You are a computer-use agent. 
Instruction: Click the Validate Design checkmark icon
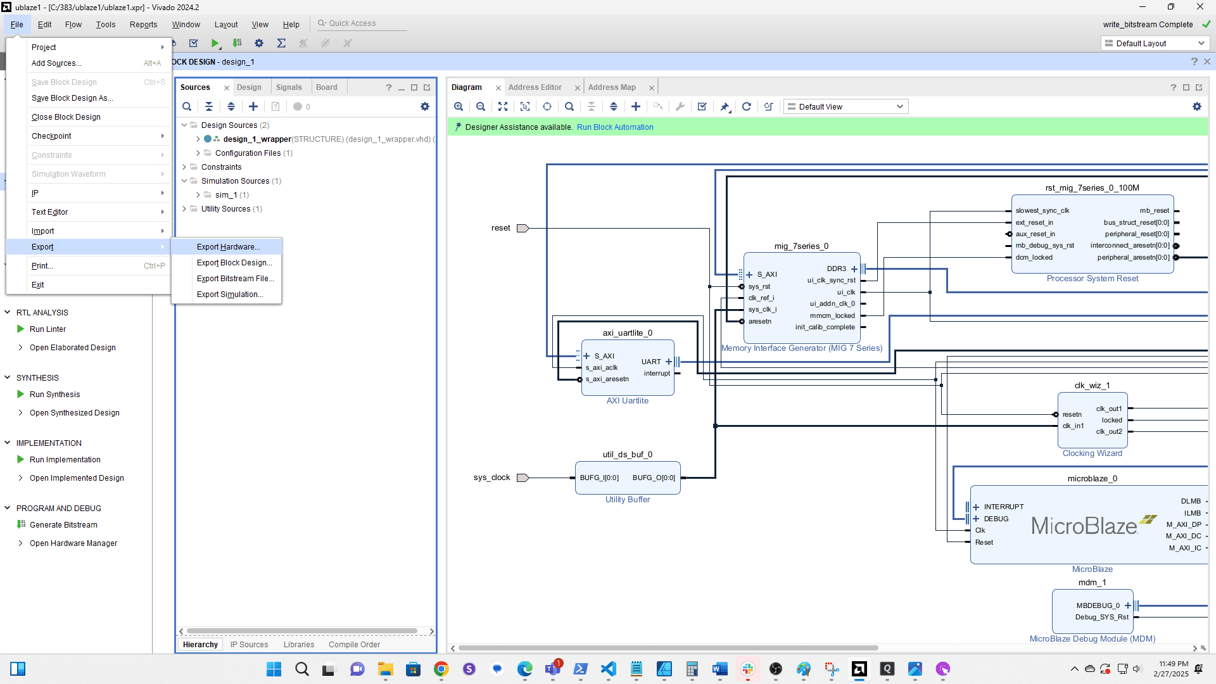(702, 106)
